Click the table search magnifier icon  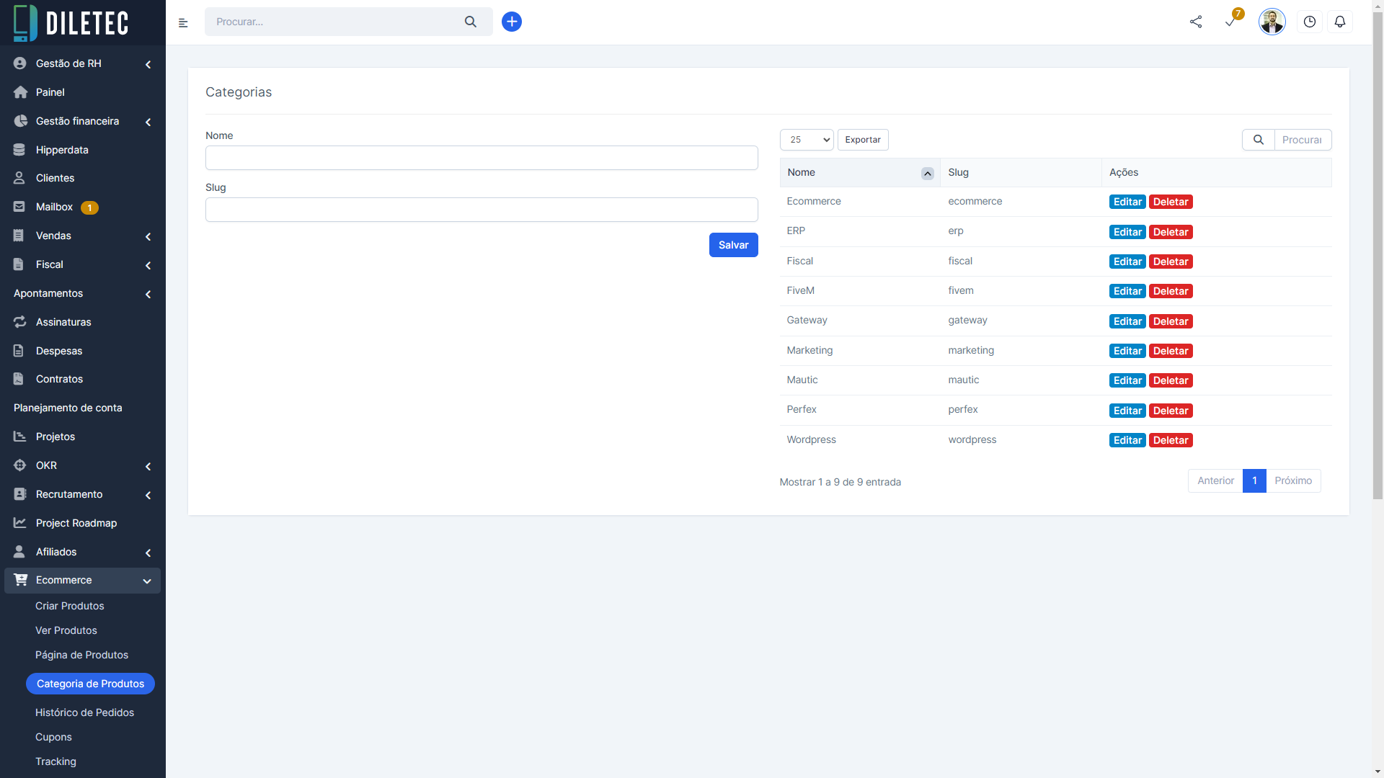pos(1259,140)
